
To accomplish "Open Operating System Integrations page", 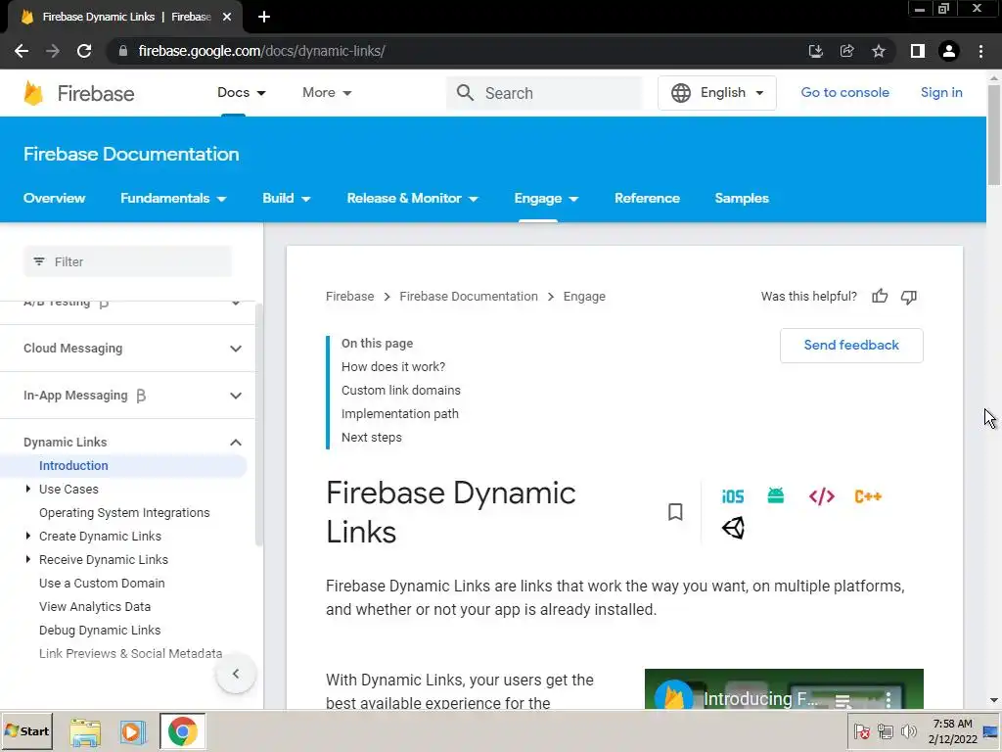I will pyautogui.click(x=124, y=513).
